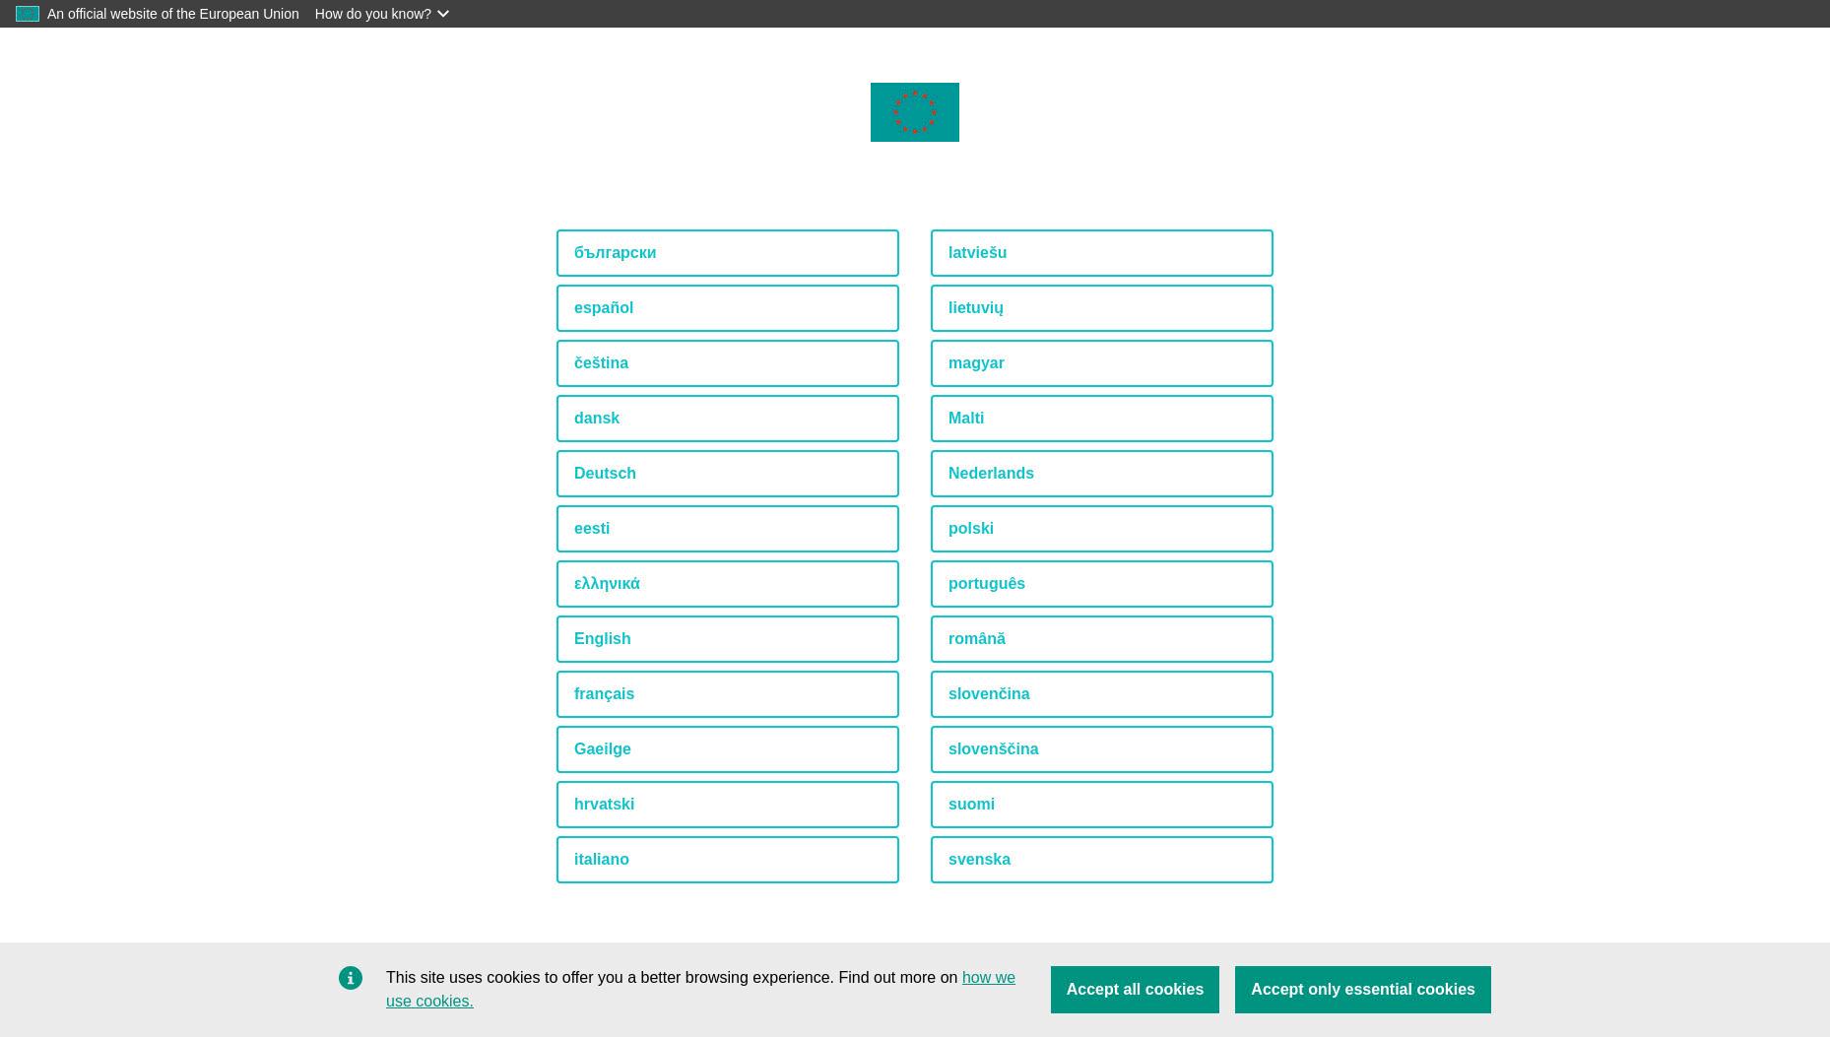Select lietuvių language
Screen dimensions: 1830x1037
1102,308
